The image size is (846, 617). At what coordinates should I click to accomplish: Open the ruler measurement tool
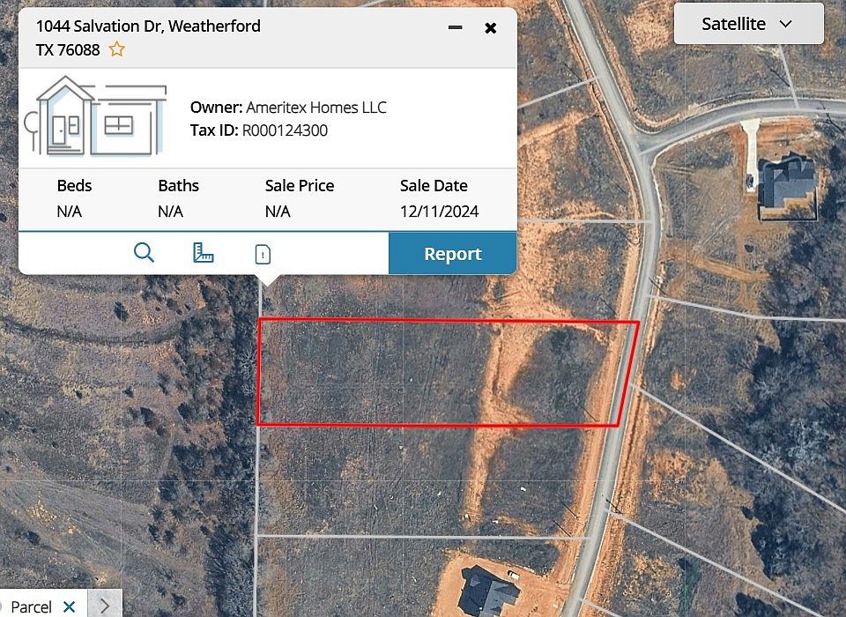click(203, 253)
